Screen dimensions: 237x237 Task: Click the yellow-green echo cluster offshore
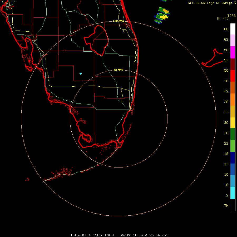[162, 15]
